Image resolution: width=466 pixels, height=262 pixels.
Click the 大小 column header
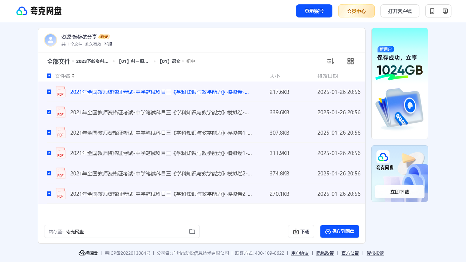[275, 76]
